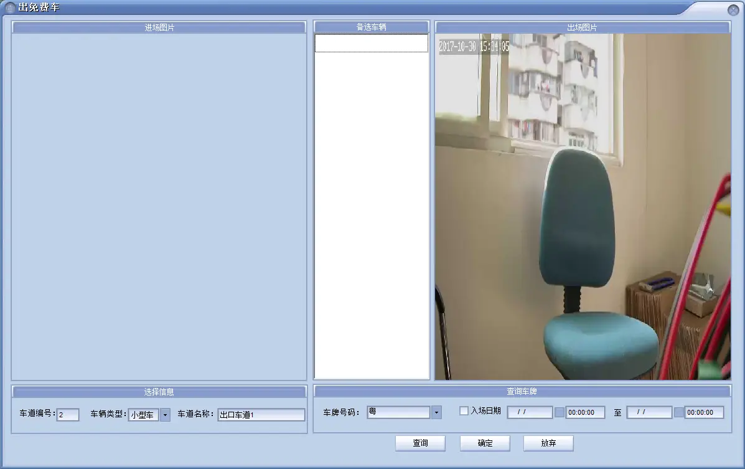Click the start time 00:00:00 field
The width and height of the screenshot is (745, 469).
[x=585, y=412]
